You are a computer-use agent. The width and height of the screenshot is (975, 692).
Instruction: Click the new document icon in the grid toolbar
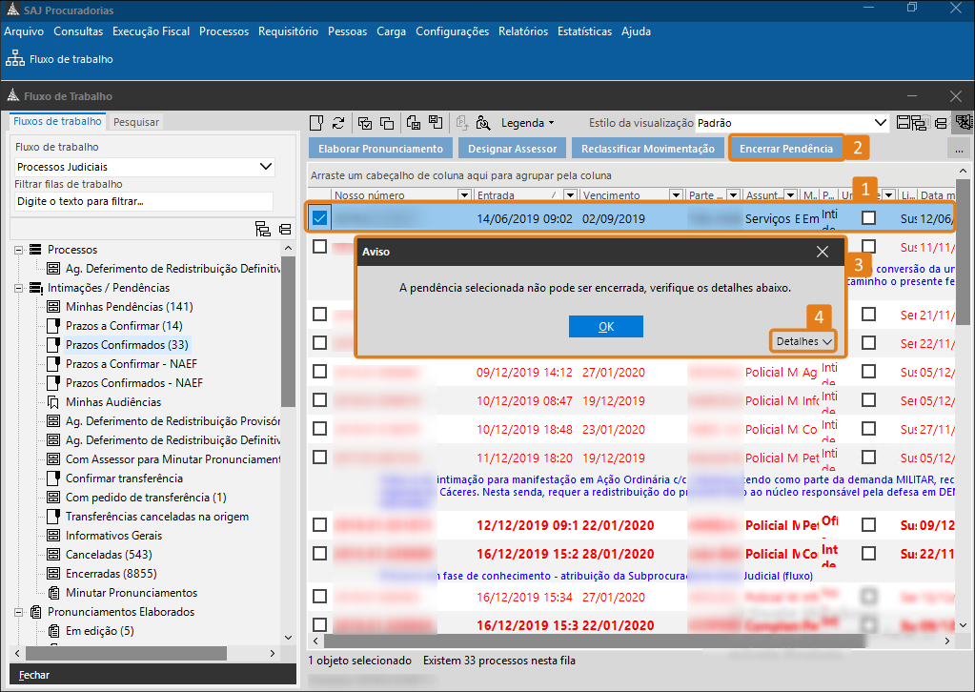316,123
